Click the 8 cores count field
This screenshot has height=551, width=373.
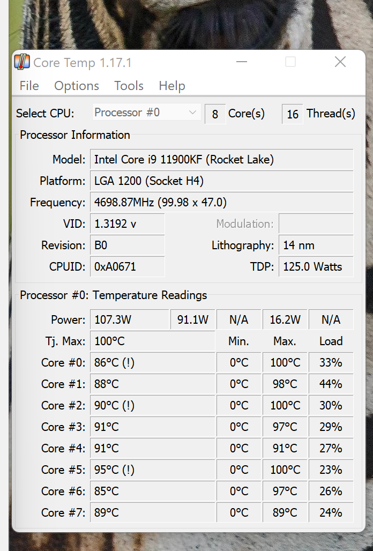point(215,114)
